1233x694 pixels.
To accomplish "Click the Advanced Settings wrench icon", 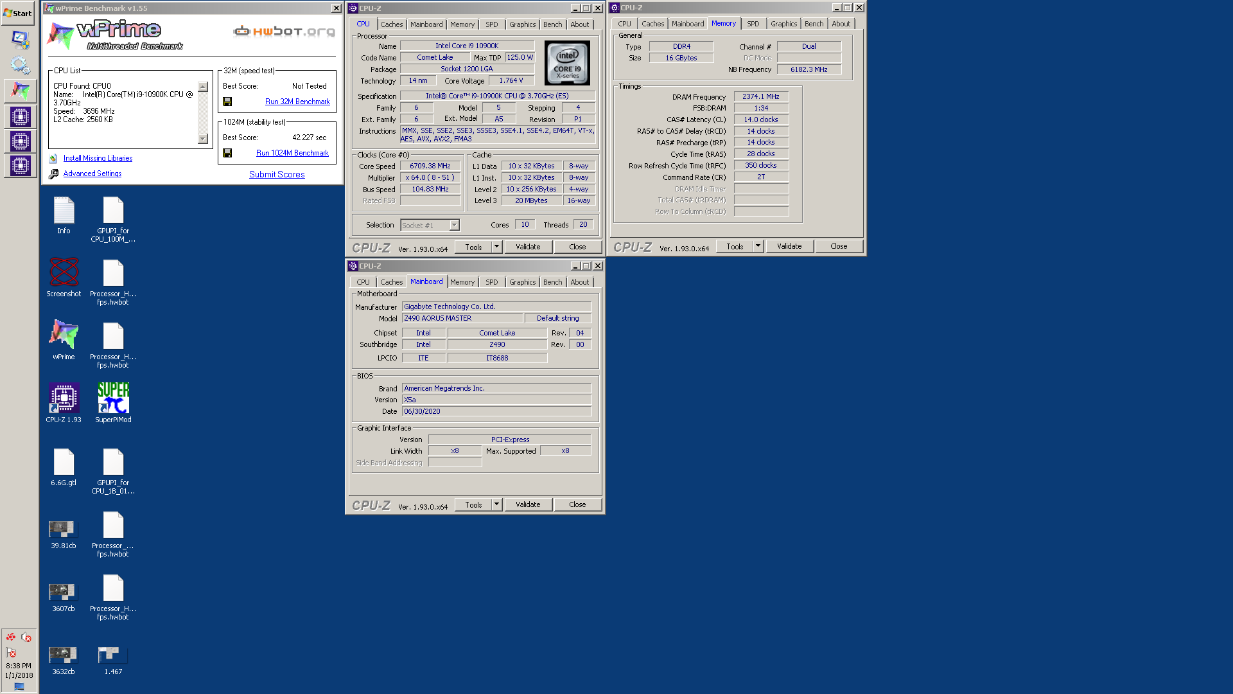I will pyautogui.click(x=54, y=173).
